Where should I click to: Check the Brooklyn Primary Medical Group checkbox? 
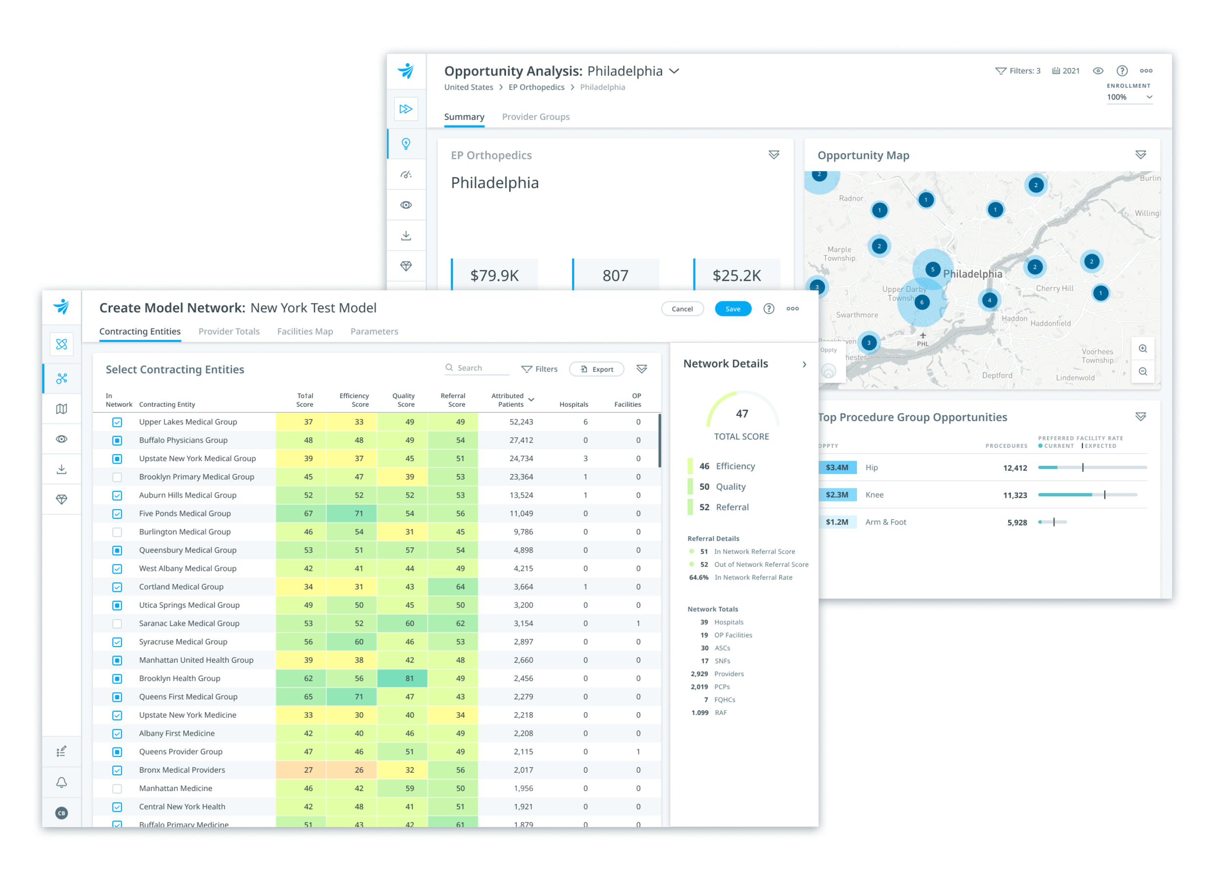117,477
